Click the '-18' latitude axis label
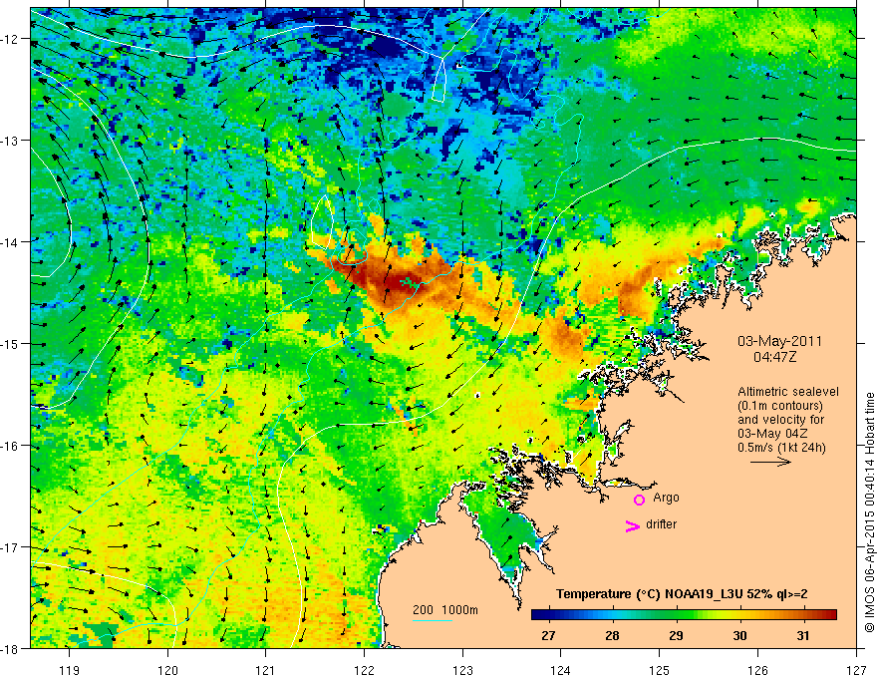Image resolution: width=877 pixels, height=678 pixels. coord(10,648)
